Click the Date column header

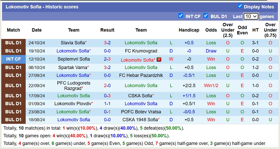(x=37, y=30)
